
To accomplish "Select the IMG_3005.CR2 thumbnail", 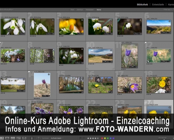I will (13, 56).
